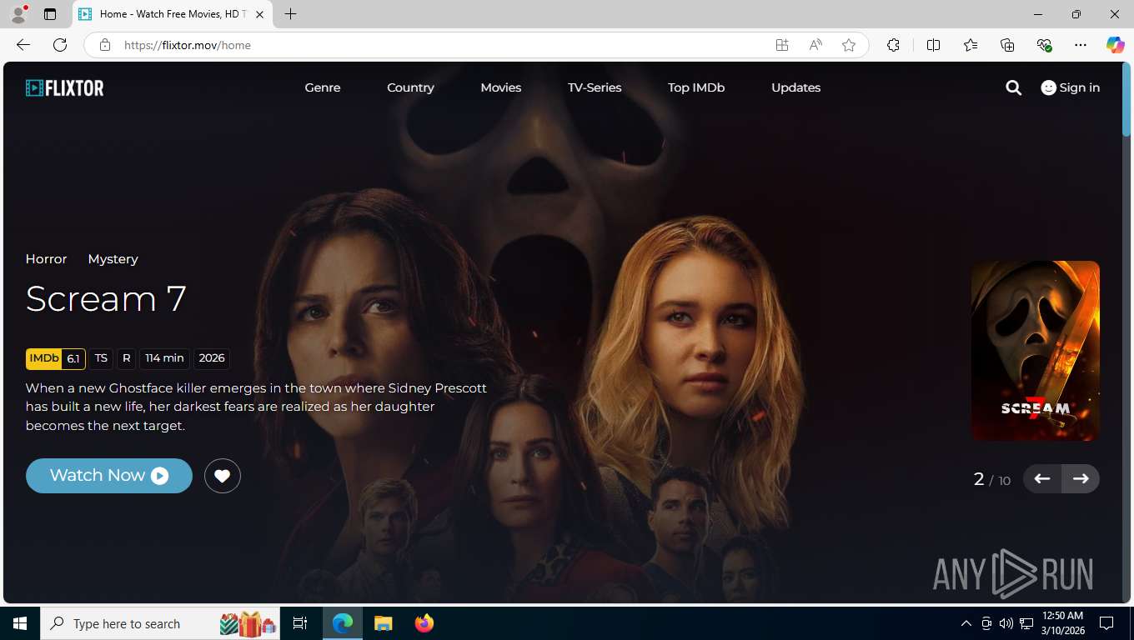Click the IMDb 6.1 rating badge

(56, 358)
